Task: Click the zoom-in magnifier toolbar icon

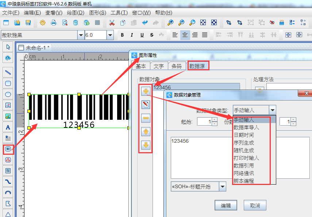Action: [x=170, y=22]
